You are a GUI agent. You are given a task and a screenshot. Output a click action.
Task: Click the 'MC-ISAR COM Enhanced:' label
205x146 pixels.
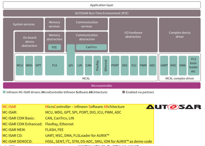click(22, 124)
